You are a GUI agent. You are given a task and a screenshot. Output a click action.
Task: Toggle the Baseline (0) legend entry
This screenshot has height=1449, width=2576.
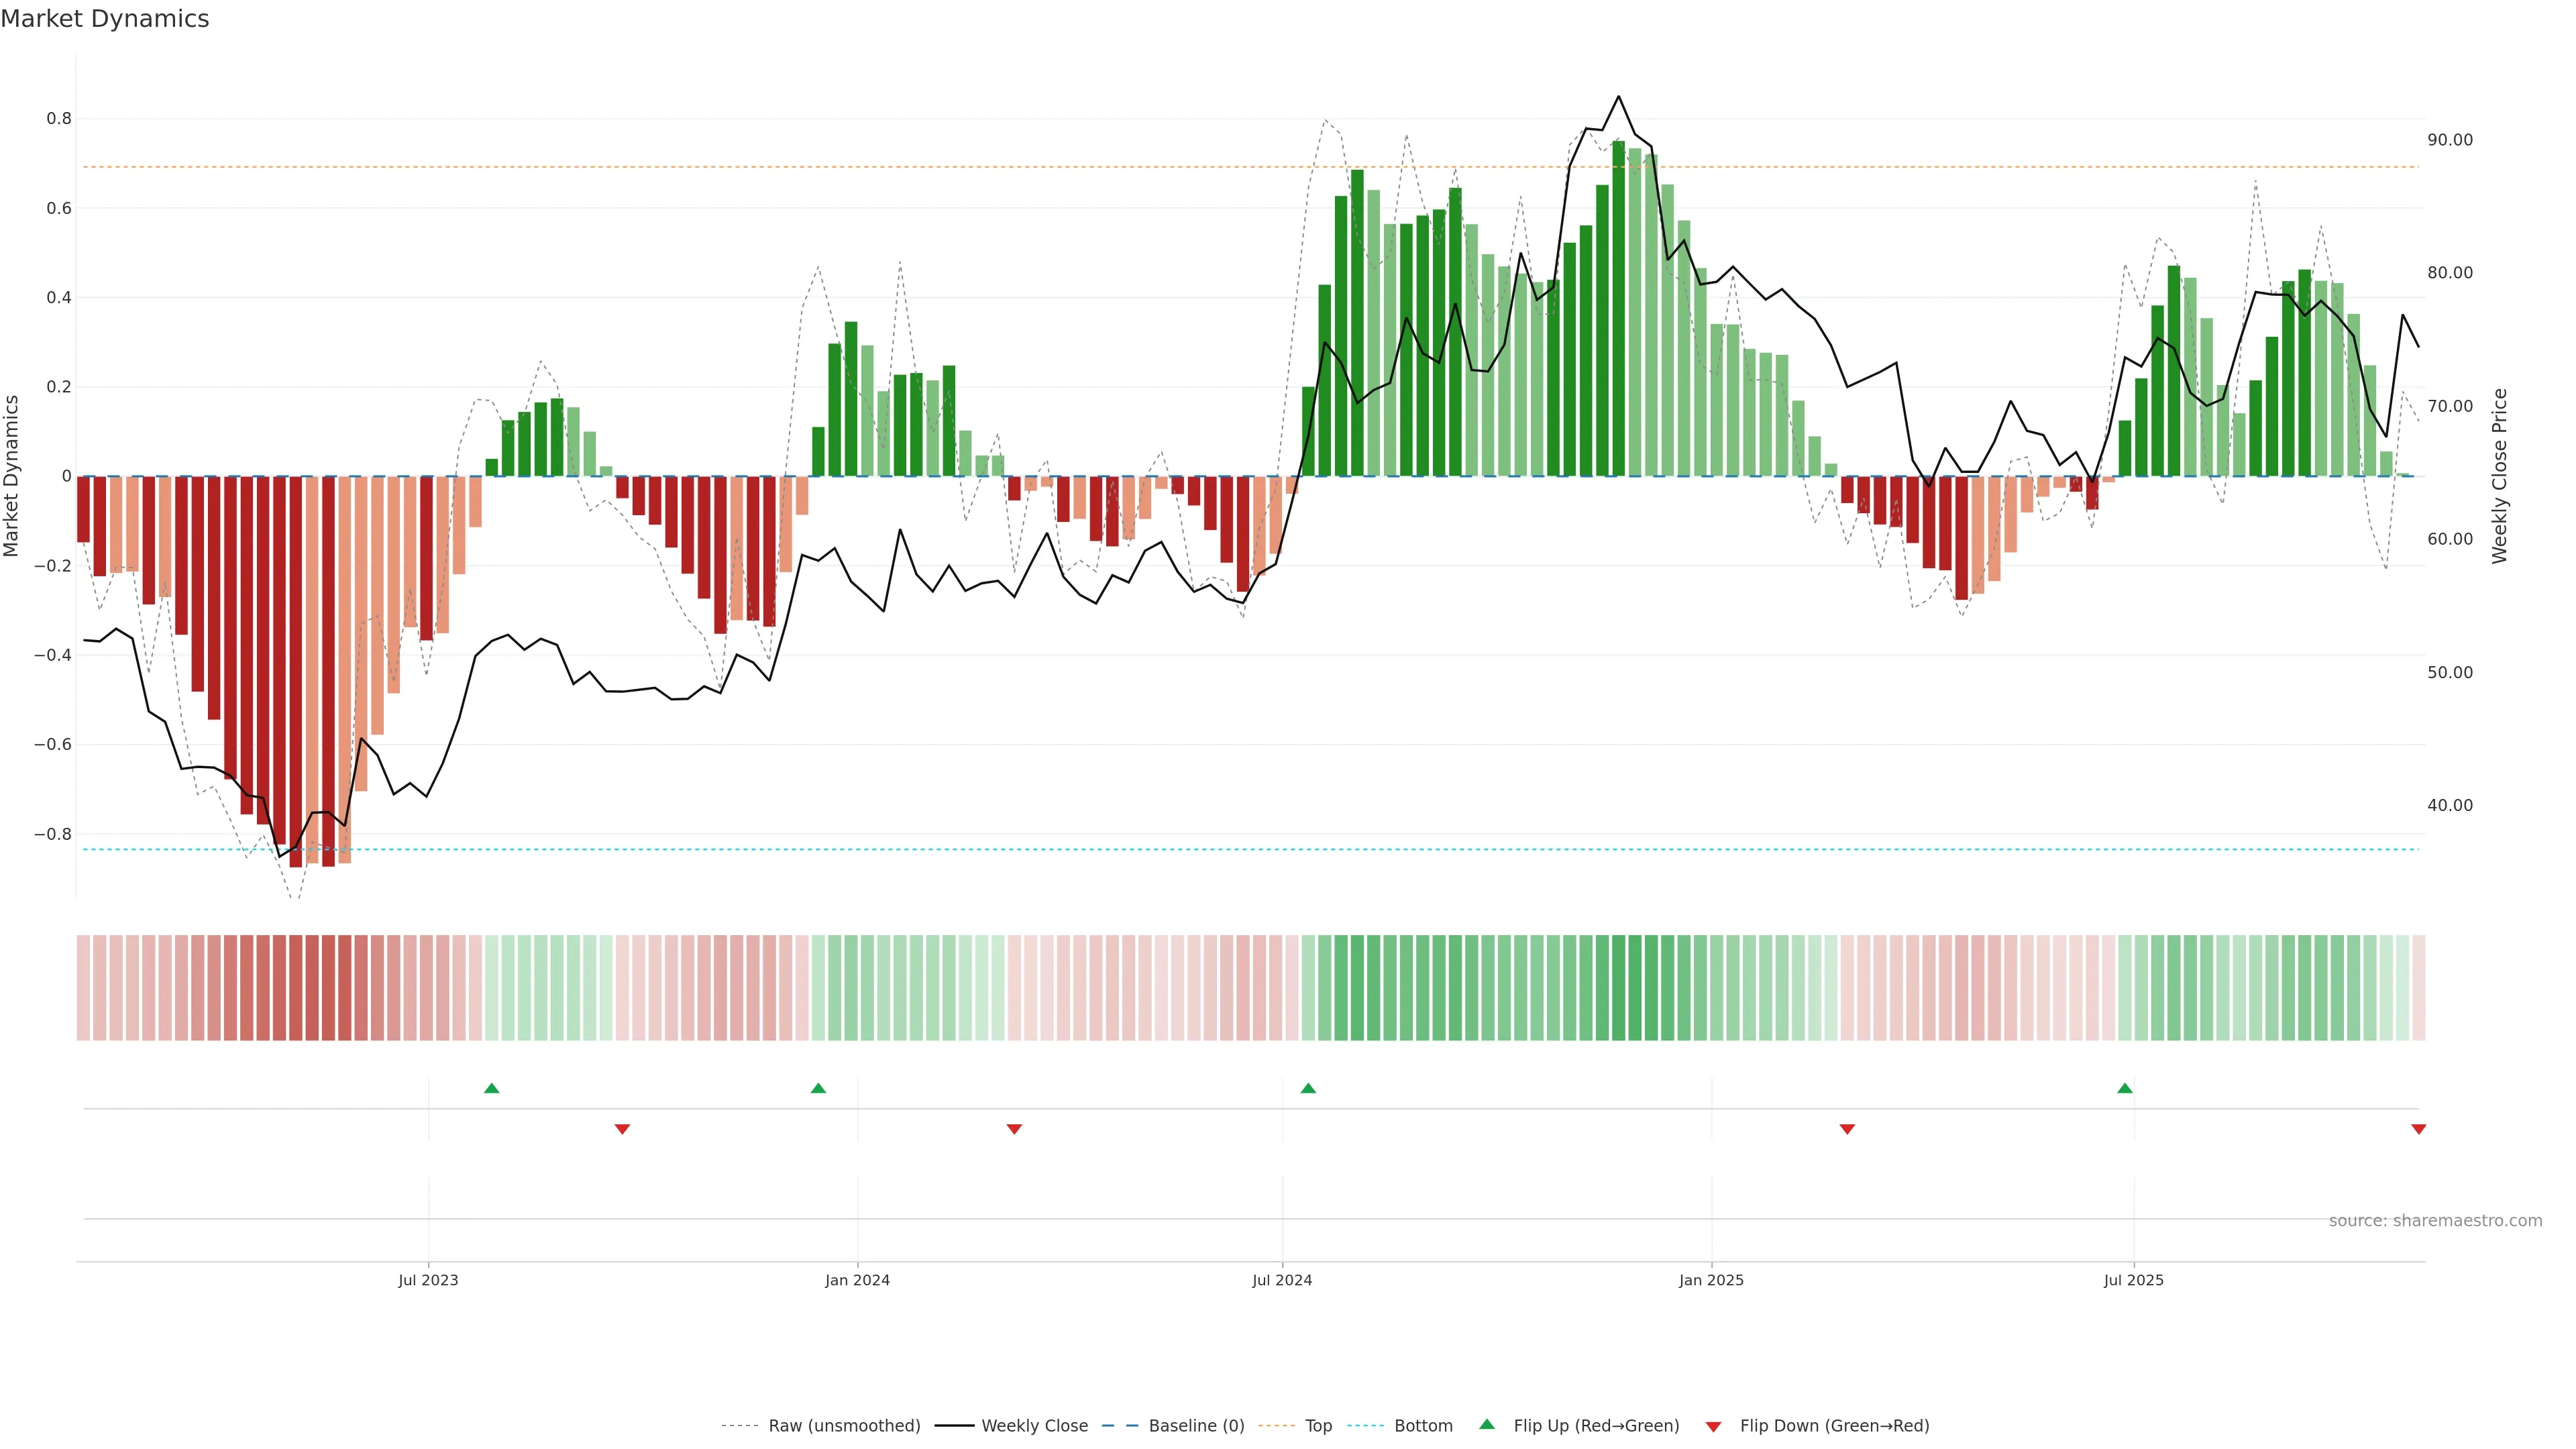pos(1196,1426)
